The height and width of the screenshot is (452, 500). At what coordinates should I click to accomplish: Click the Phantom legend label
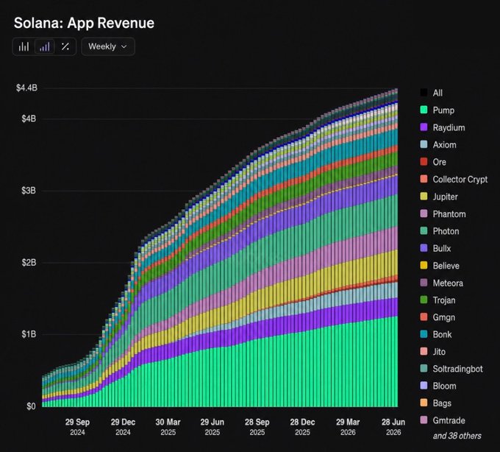(449, 214)
